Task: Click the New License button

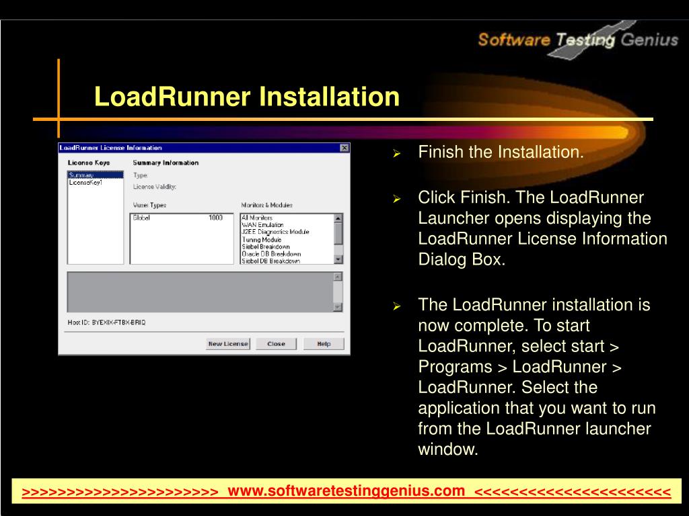Action: pyautogui.click(x=228, y=343)
